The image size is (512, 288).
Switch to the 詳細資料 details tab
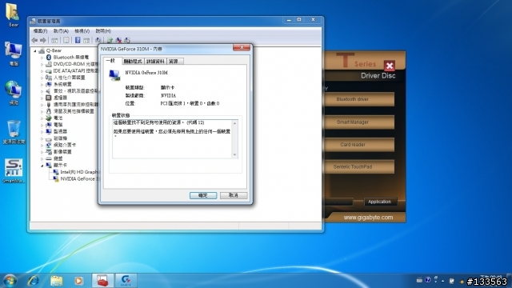tap(155, 62)
